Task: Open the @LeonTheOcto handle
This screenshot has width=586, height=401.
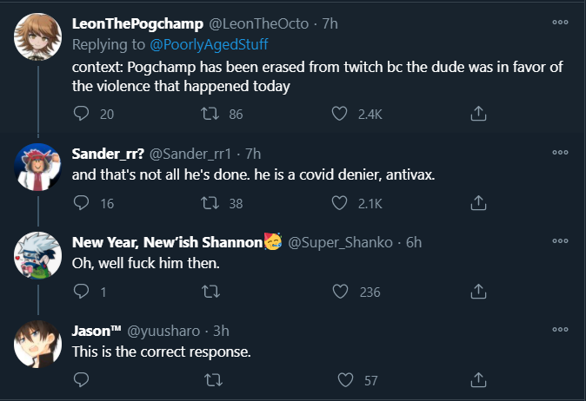Action: point(258,24)
